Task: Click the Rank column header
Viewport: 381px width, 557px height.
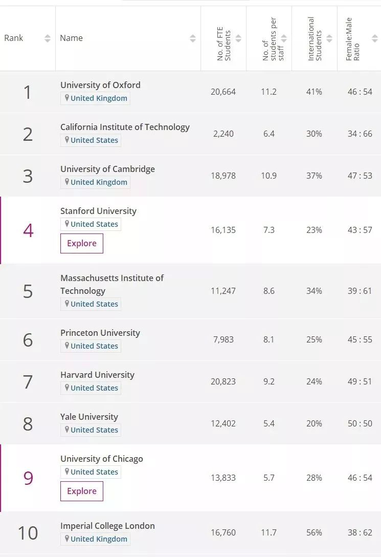Action: point(14,38)
